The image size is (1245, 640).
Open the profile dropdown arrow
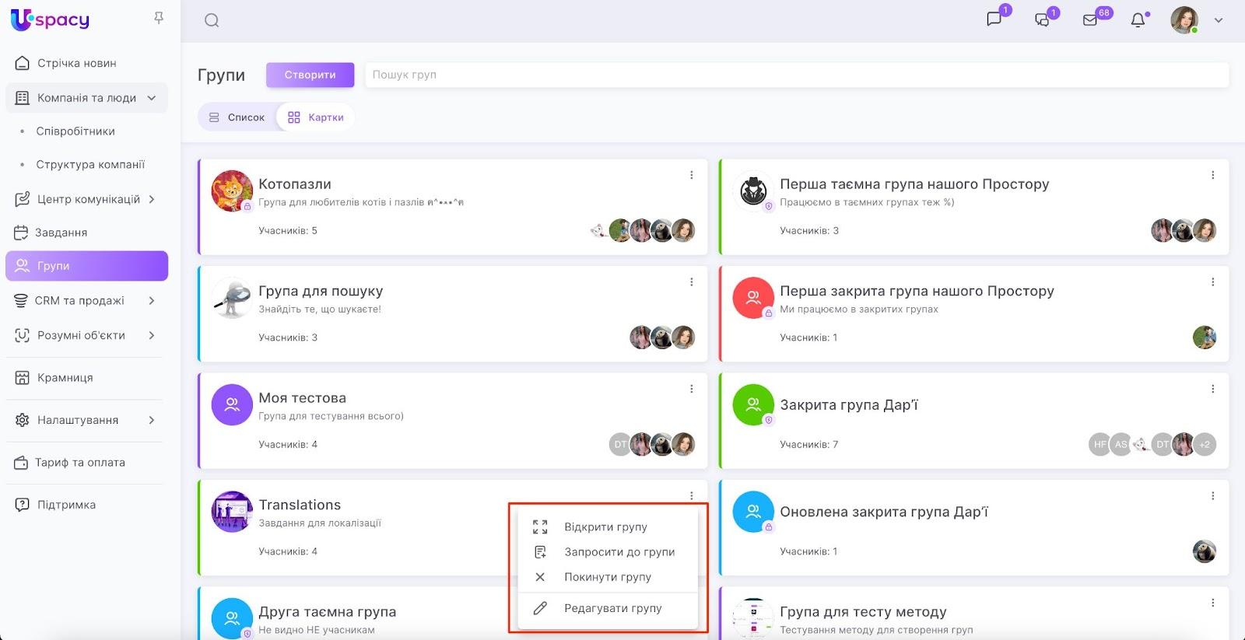(x=1219, y=21)
